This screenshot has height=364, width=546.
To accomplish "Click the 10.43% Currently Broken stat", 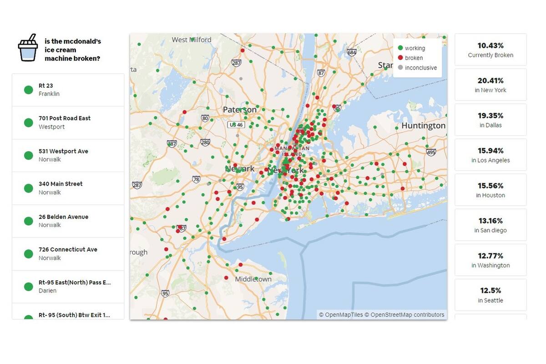I will pyautogui.click(x=490, y=50).
